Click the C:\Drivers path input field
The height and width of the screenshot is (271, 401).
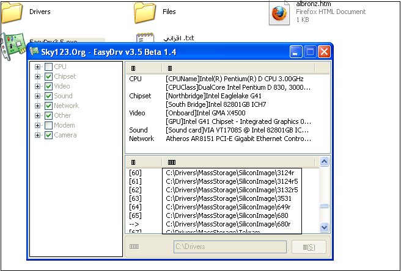click(x=230, y=247)
